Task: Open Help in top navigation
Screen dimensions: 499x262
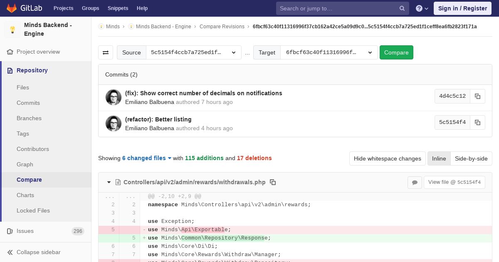Action: (x=142, y=8)
